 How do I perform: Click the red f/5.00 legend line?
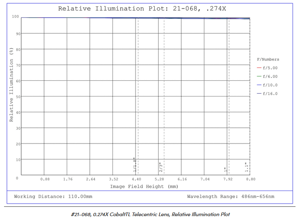tap(259, 68)
